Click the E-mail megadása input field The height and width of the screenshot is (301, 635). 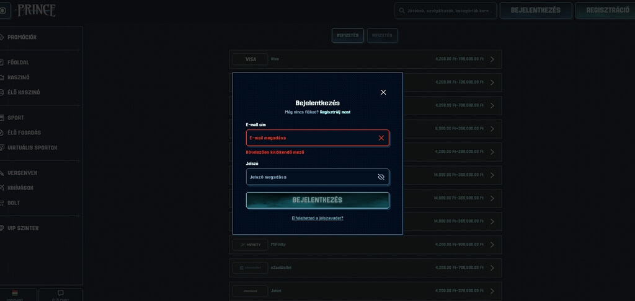point(317,138)
